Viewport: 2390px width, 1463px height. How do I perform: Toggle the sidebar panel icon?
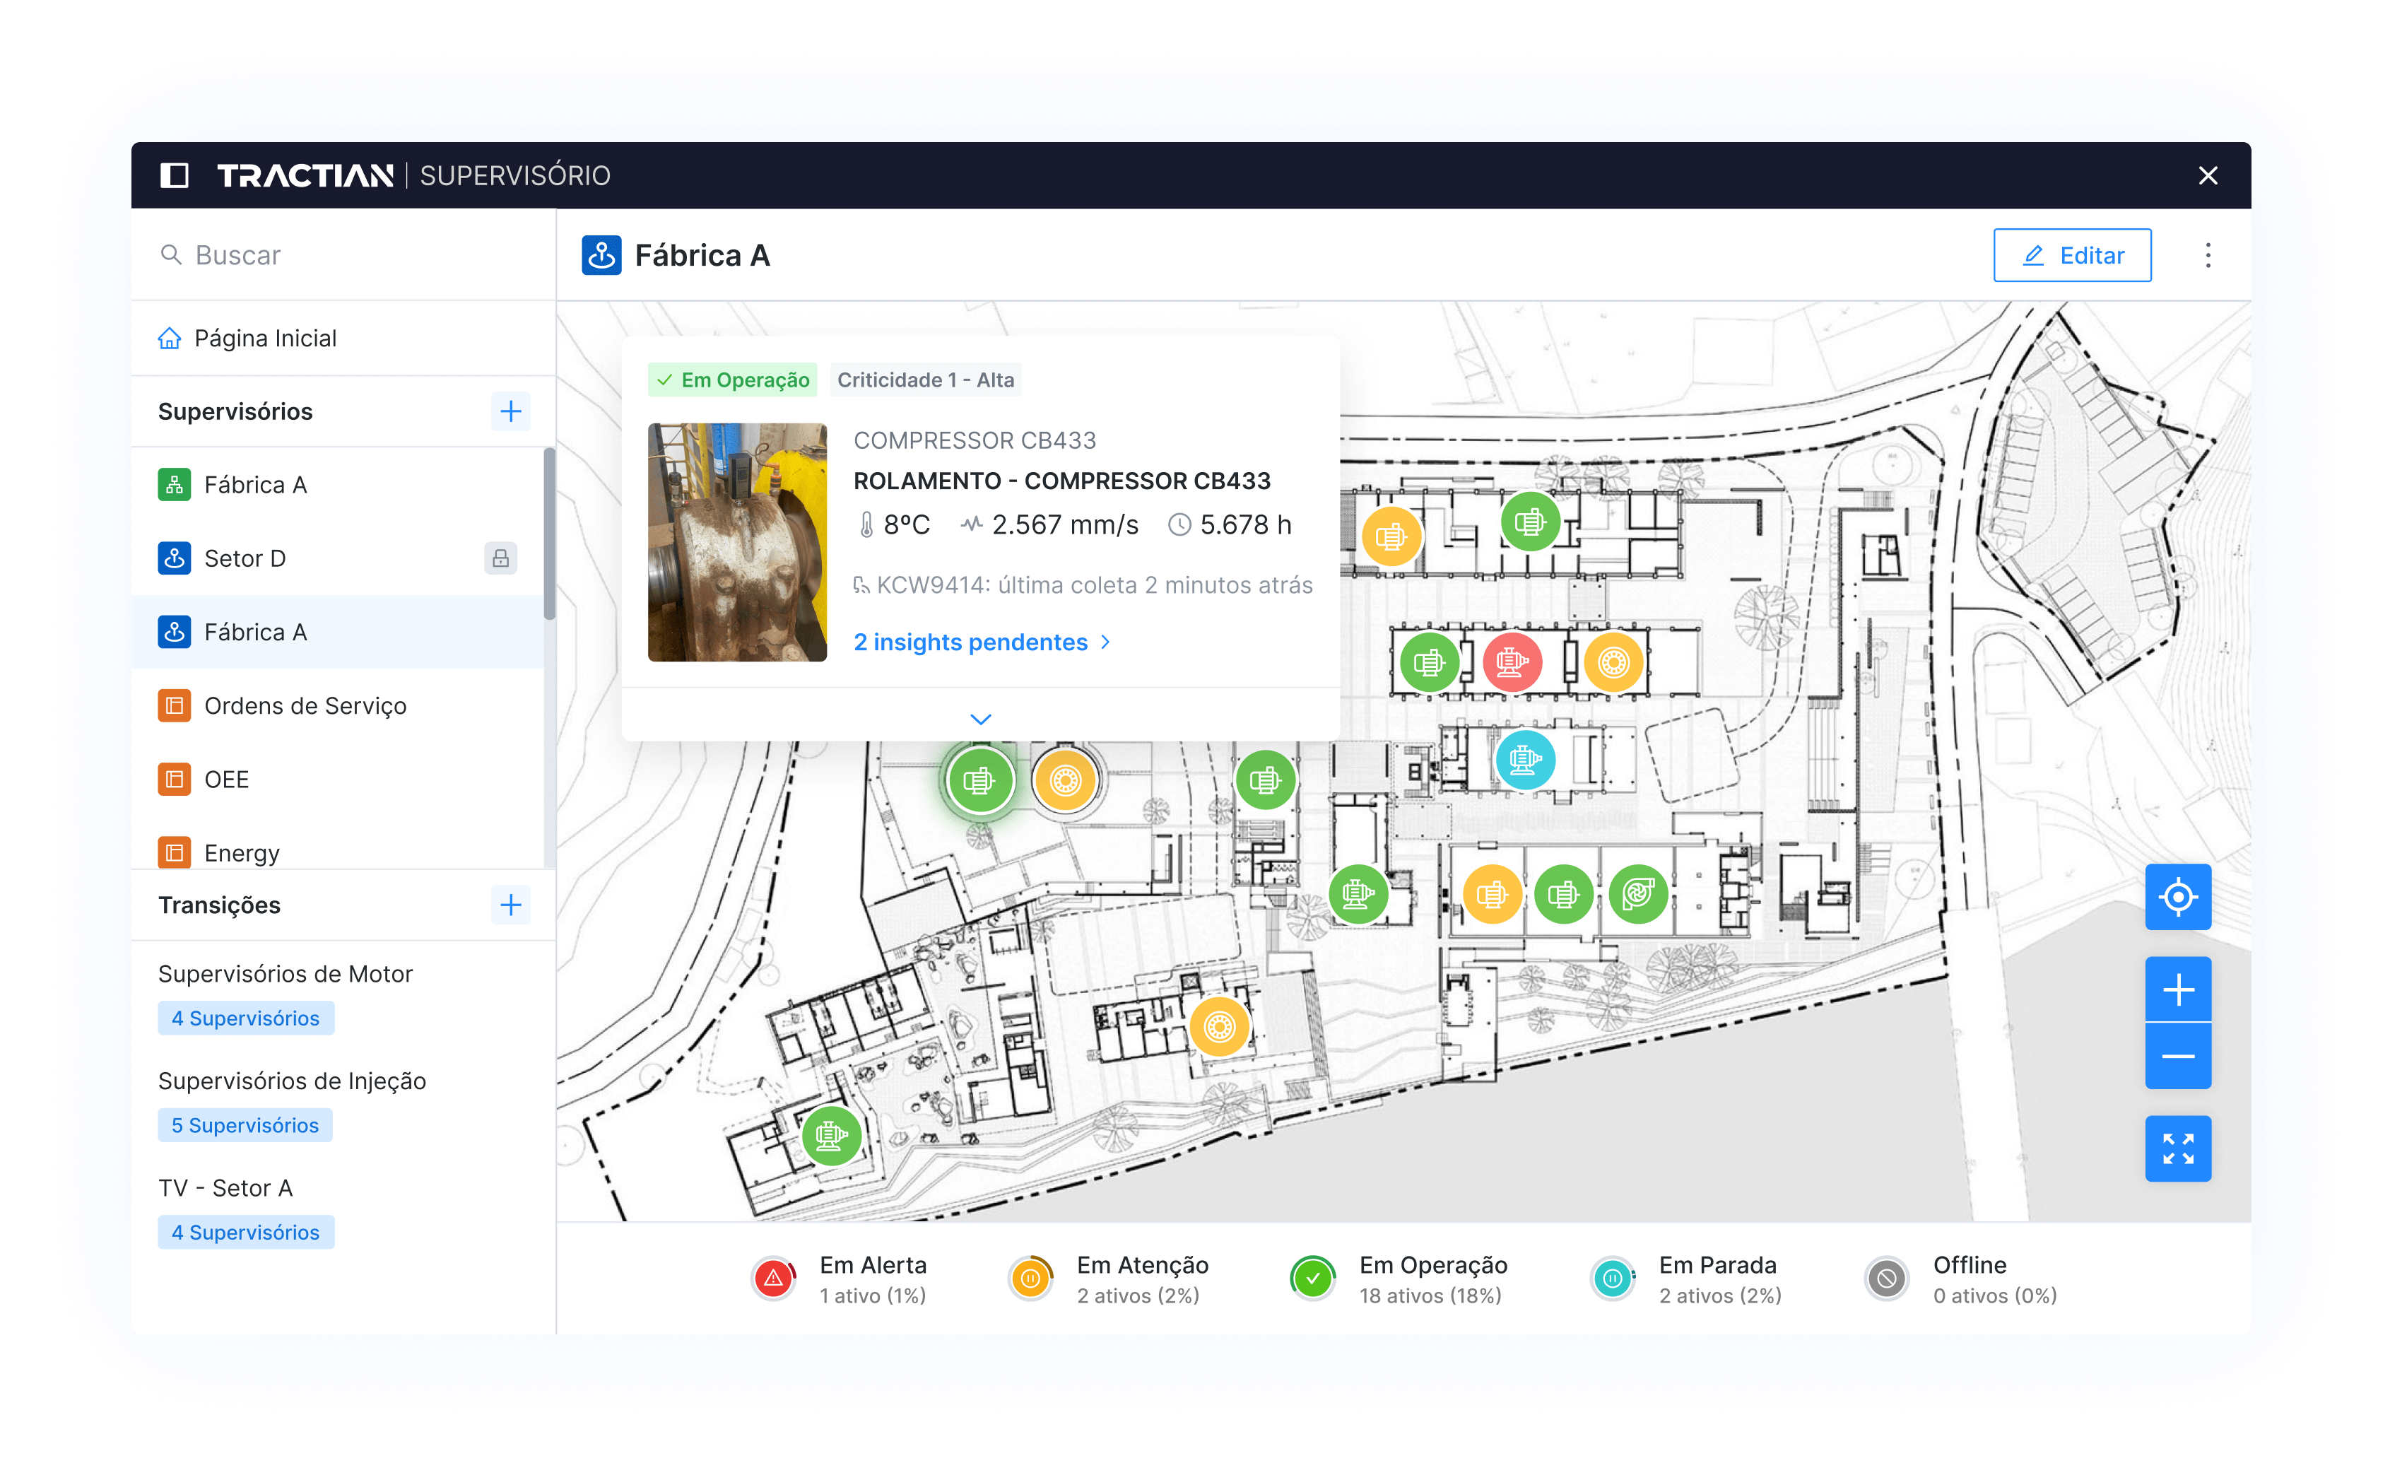174,175
